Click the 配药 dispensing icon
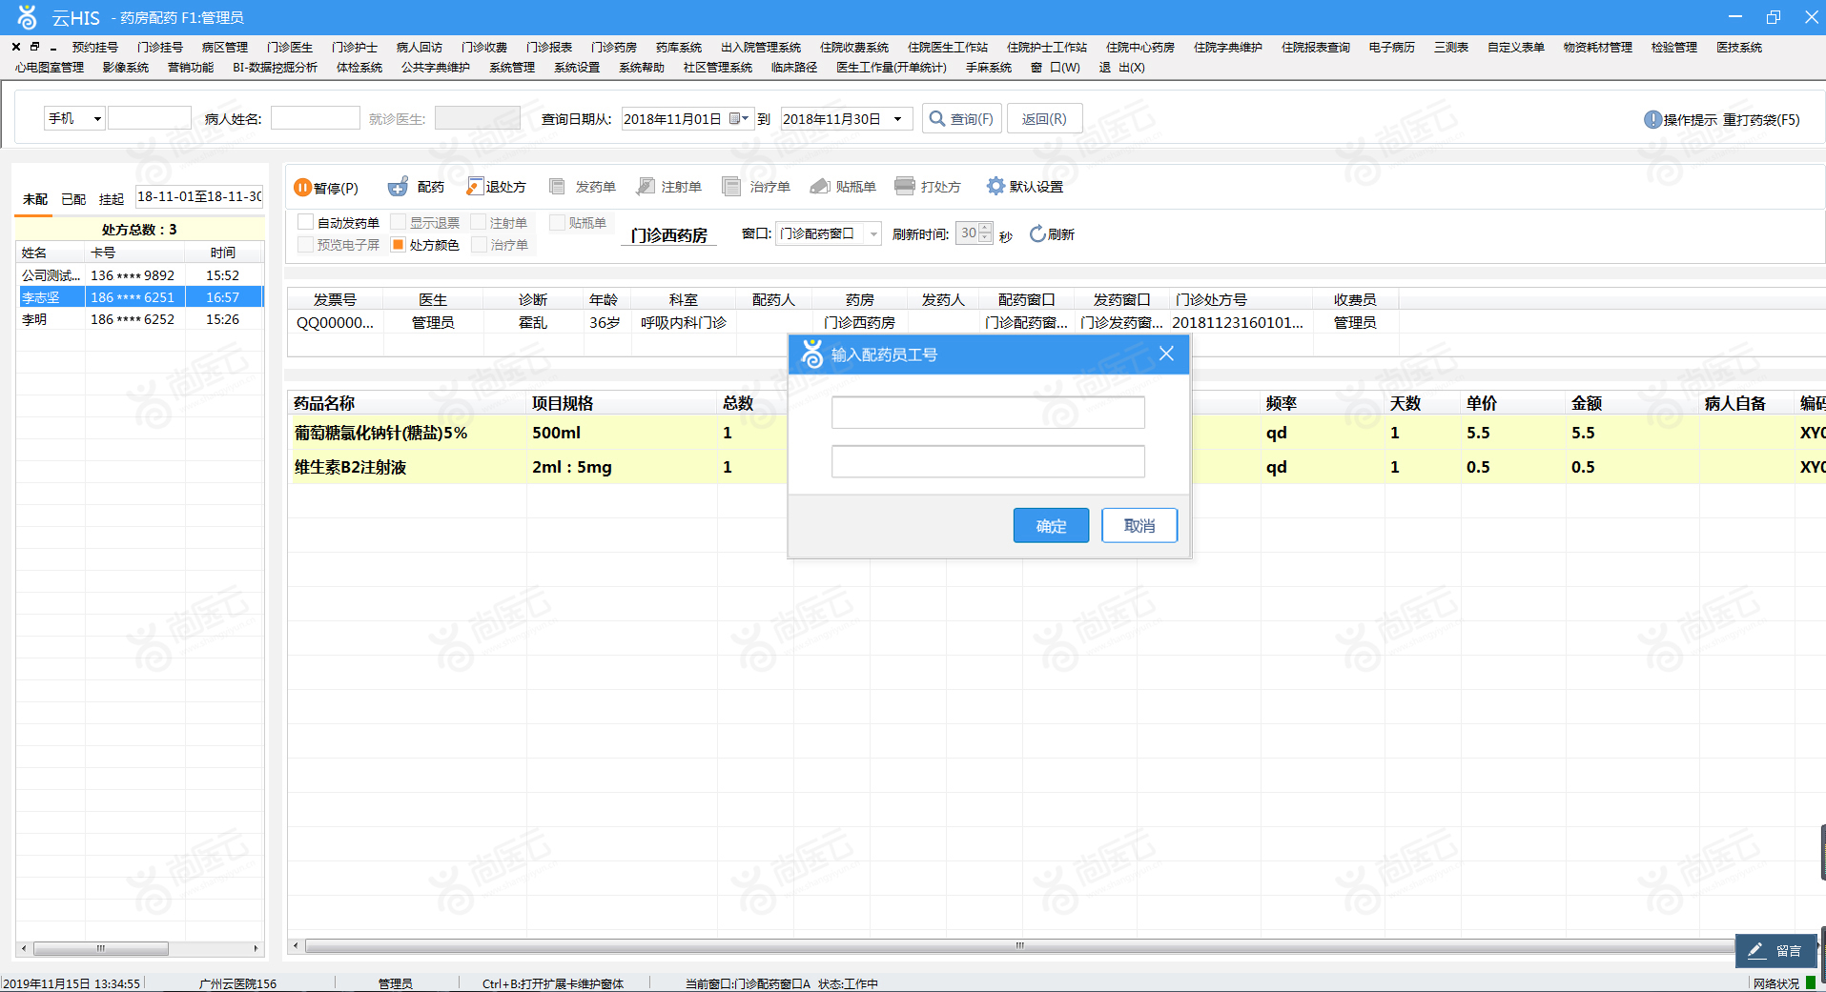Viewport: 1826px width, 992px height. pos(398,187)
